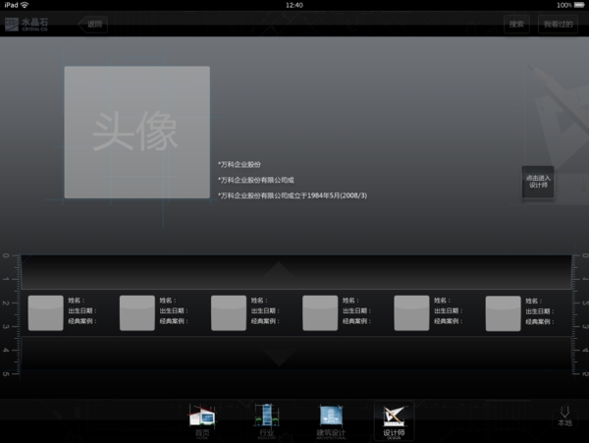Screen dimensions: 589x443
Task: Tap the Wi-Fi status icon
Action: point(25,5)
